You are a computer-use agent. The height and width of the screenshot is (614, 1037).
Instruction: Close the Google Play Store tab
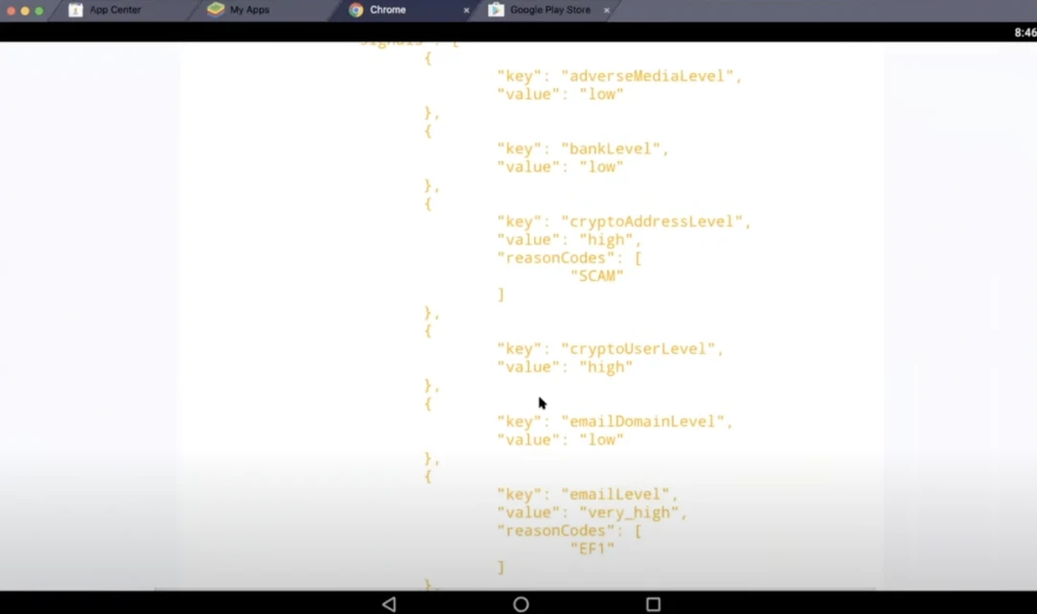tap(607, 11)
